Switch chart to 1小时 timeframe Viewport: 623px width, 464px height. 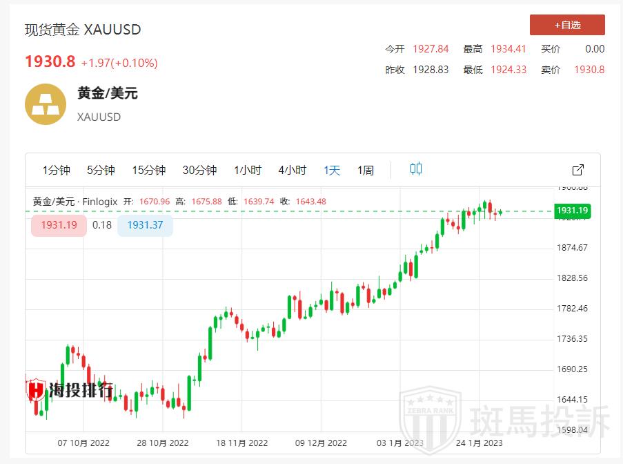tap(248, 170)
